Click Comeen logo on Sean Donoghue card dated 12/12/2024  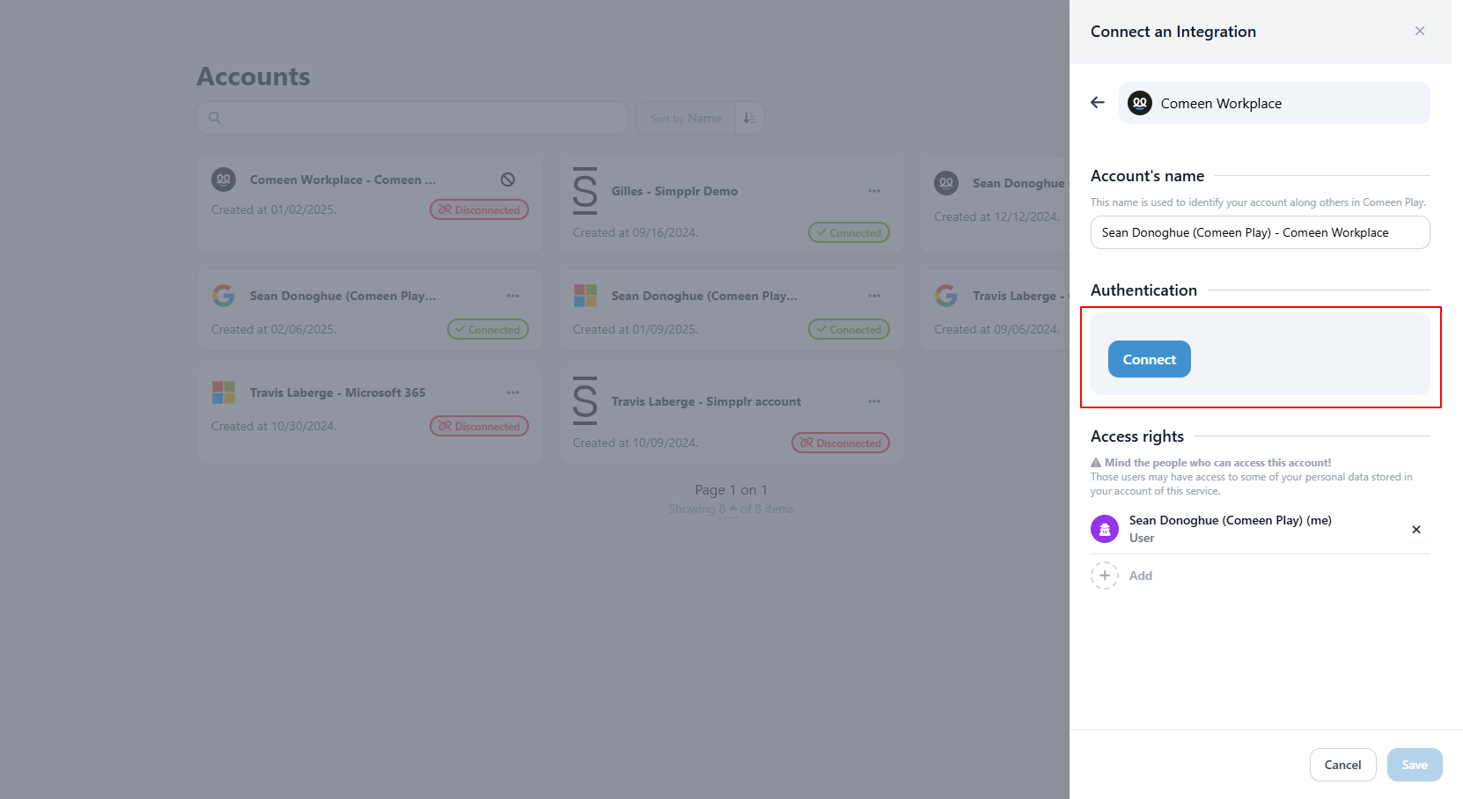[946, 183]
